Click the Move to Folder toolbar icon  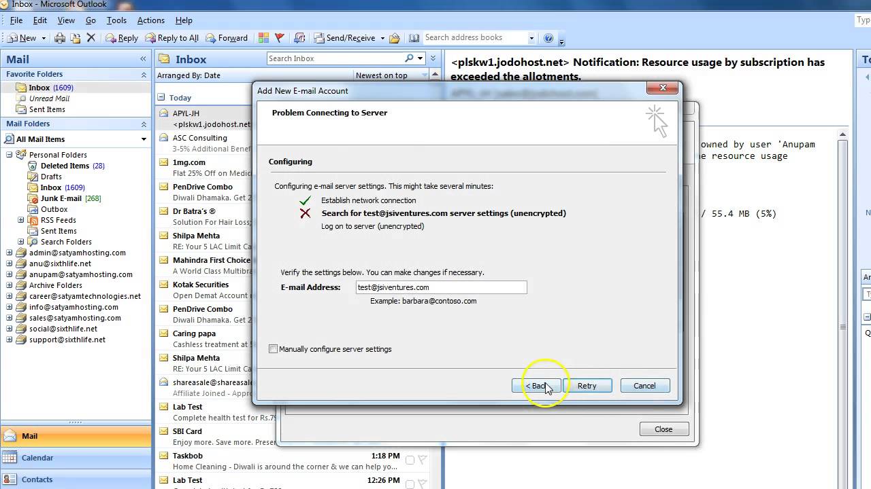[x=76, y=38]
